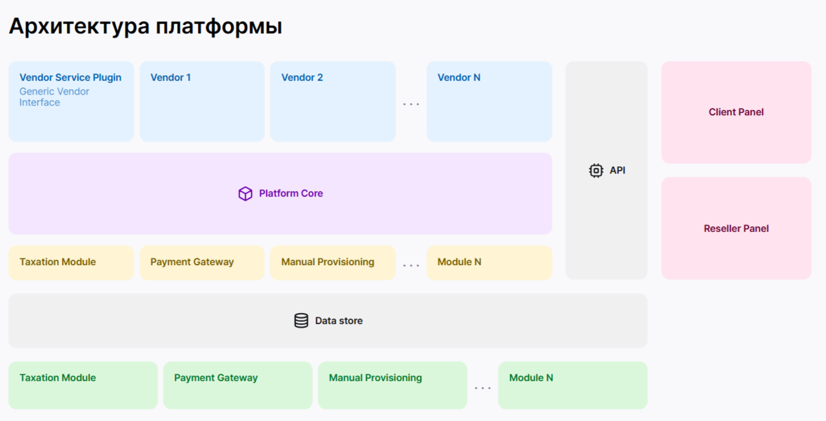Click the green Module N block
Screen dimensions: 826x421
tap(572, 385)
